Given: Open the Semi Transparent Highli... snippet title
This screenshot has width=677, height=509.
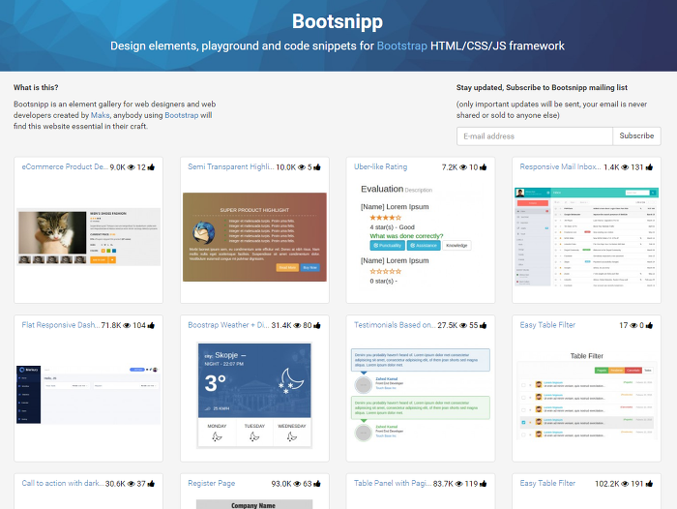Looking at the screenshot, I should [x=231, y=166].
